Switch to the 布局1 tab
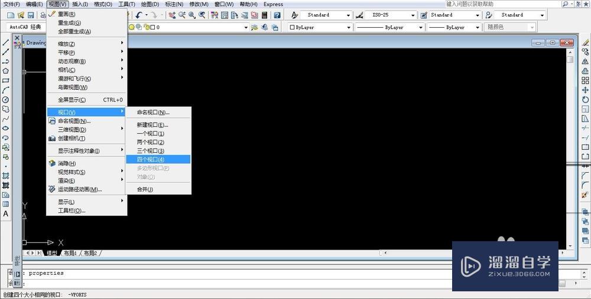The image size is (591, 299). click(70, 253)
